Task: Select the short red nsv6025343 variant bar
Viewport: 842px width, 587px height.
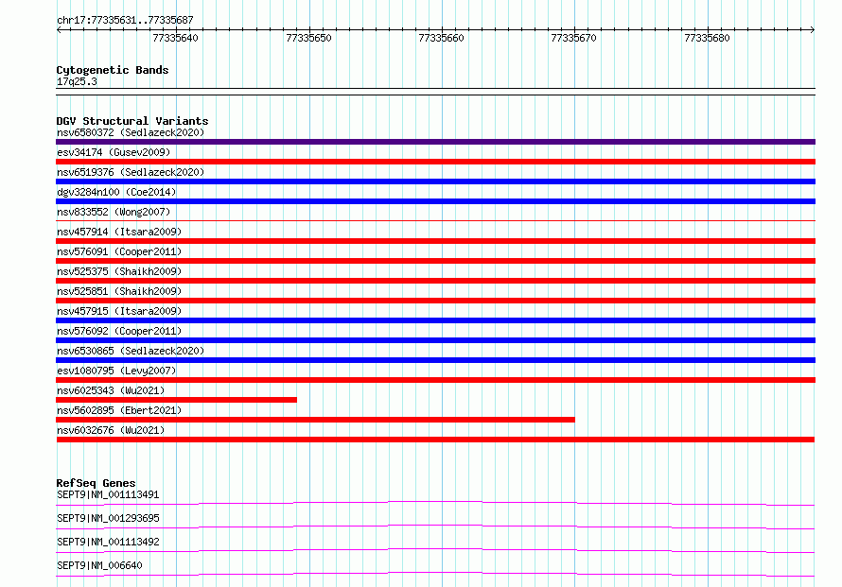Action: click(176, 400)
